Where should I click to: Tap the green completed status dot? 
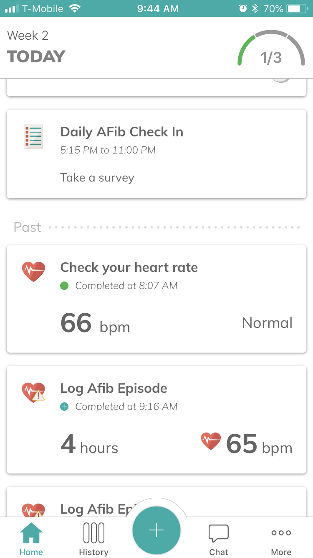click(x=64, y=286)
